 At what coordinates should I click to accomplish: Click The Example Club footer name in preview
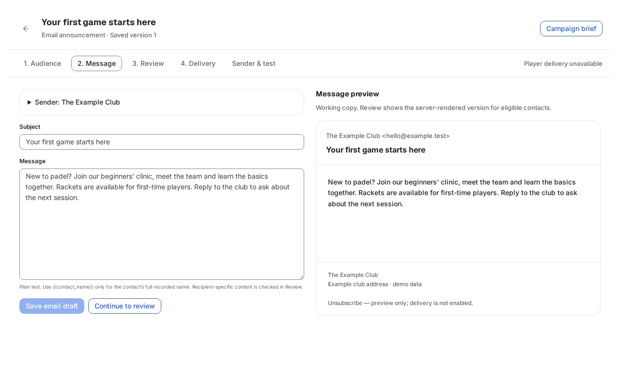[353, 275]
